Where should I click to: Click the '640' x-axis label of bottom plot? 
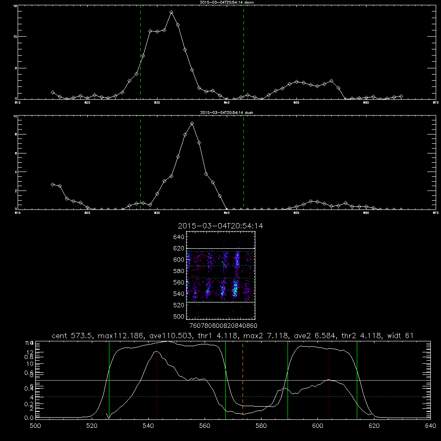tap(430, 426)
